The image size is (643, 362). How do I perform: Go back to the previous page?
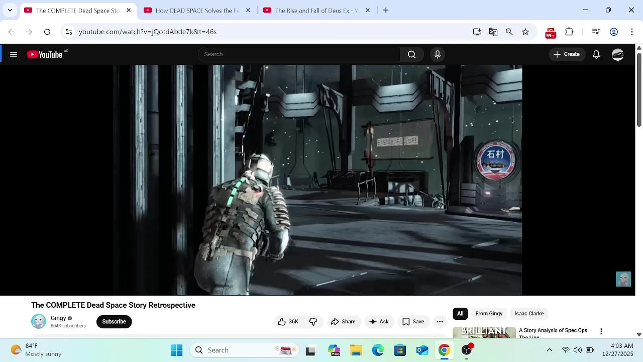tap(11, 32)
